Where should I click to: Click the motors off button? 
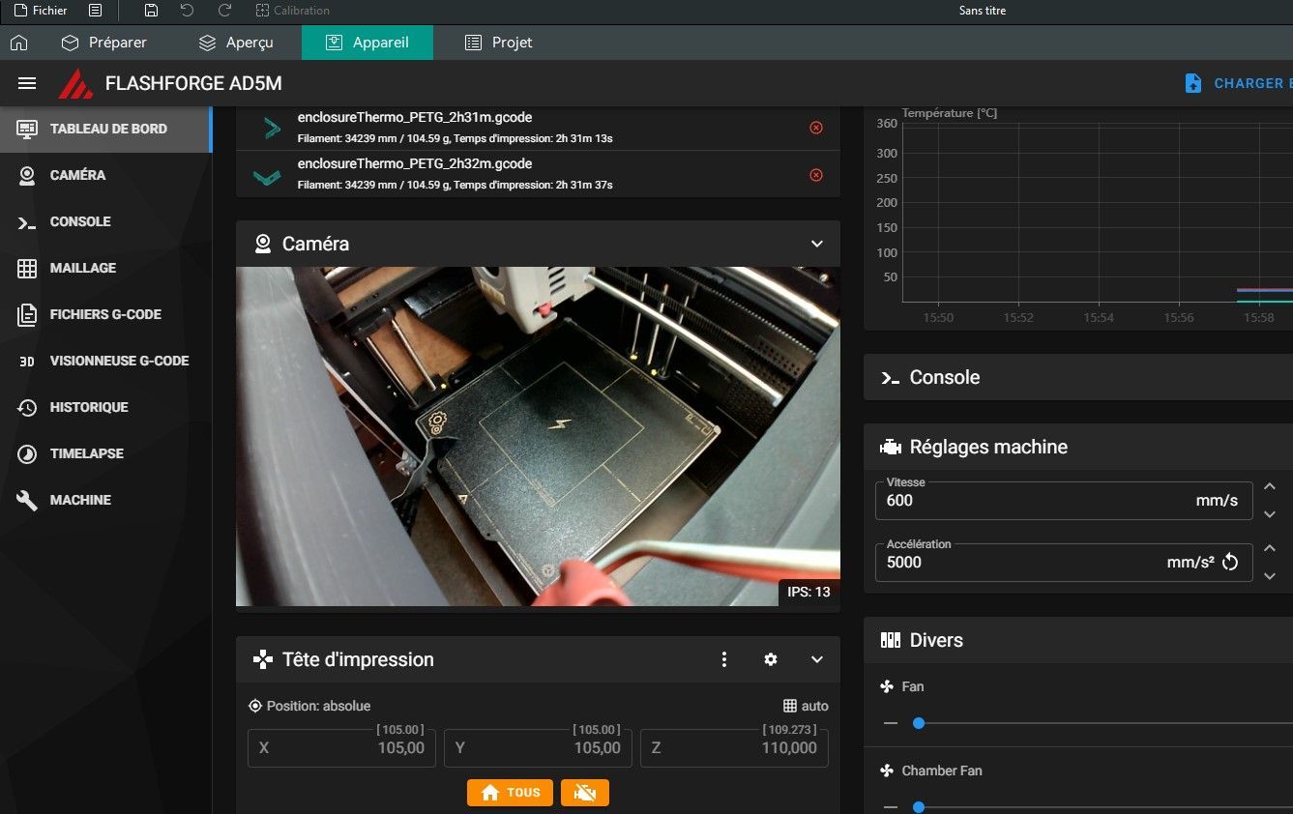tap(585, 793)
